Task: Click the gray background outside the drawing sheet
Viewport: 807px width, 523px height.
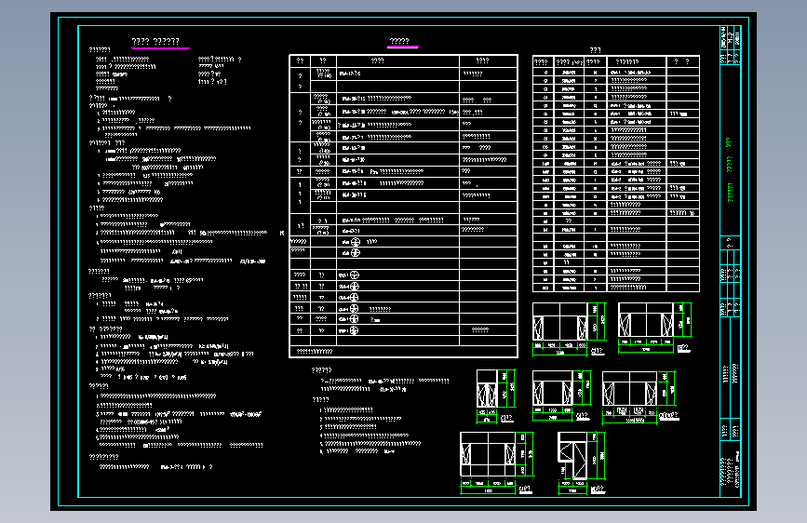Action: pyautogui.click(x=25, y=258)
